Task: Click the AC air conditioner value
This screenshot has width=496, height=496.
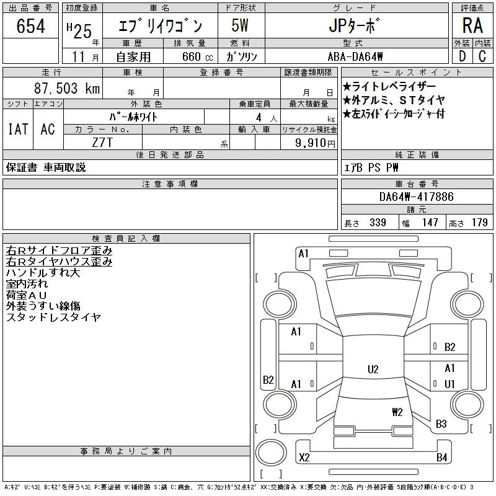Action: pos(48,129)
